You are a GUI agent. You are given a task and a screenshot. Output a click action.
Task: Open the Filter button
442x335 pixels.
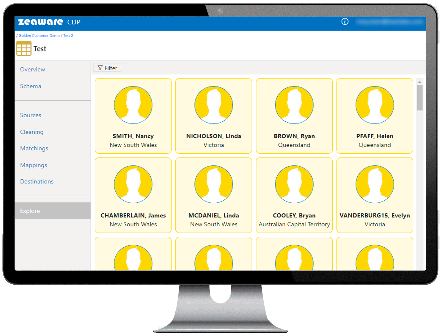point(107,68)
